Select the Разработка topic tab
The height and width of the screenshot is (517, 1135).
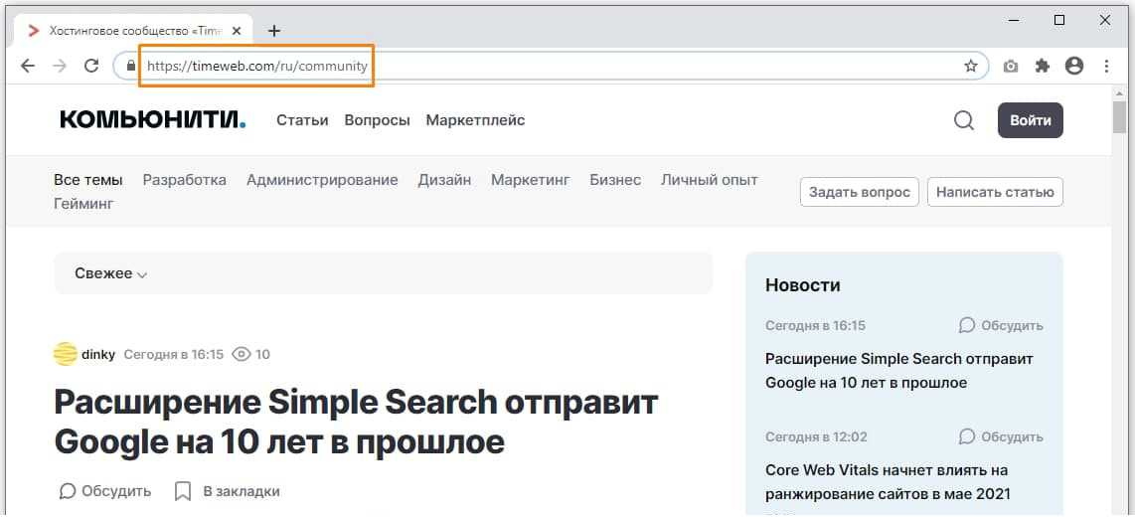[x=184, y=180]
